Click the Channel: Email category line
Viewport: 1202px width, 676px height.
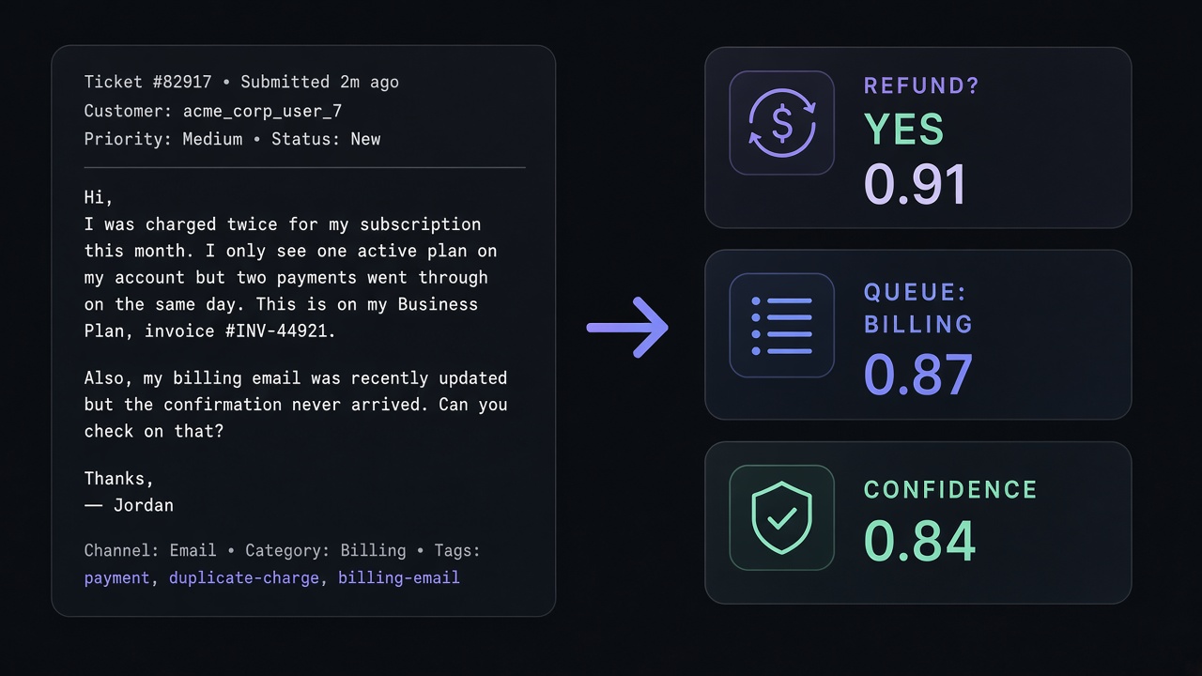pyautogui.click(x=282, y=551)
